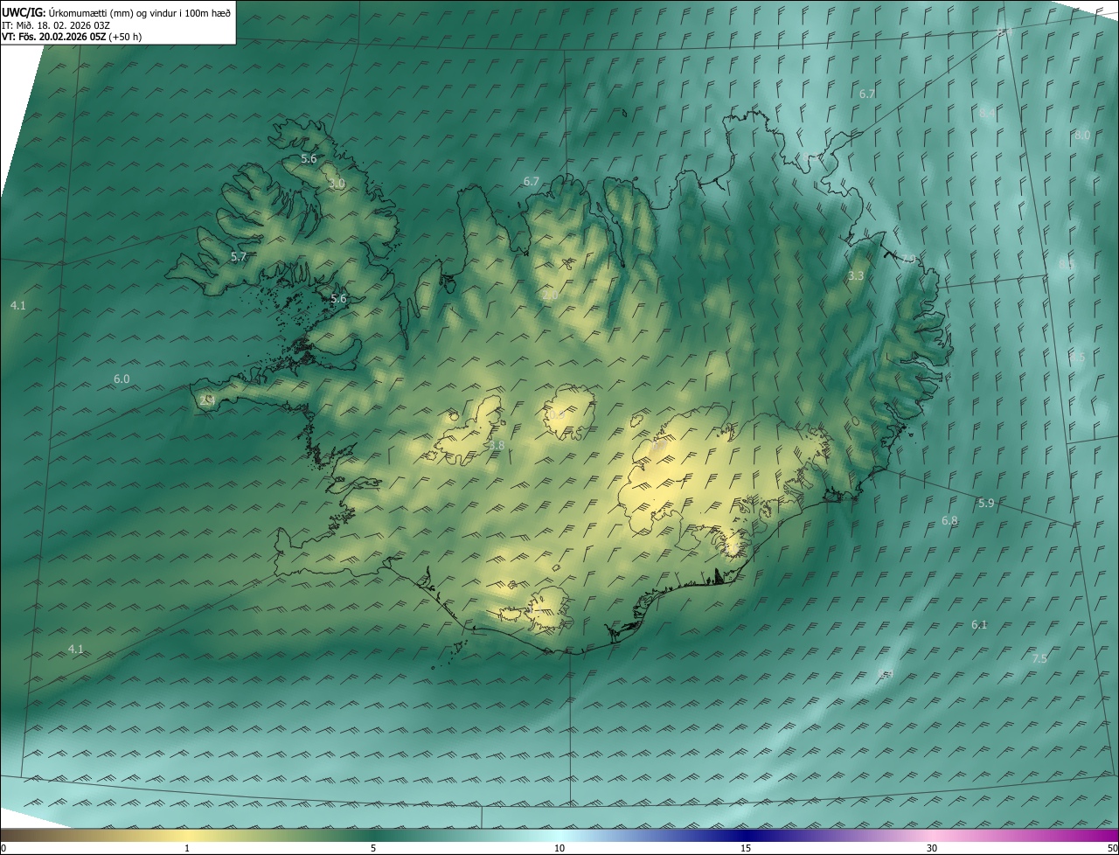This screenshot has height=855, width=1119.
Task: Click colorbar tick label 15
Action: pos(746,848)
